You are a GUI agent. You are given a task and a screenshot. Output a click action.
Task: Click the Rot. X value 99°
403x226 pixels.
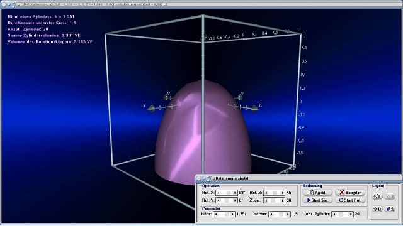[x=242, y=193]
